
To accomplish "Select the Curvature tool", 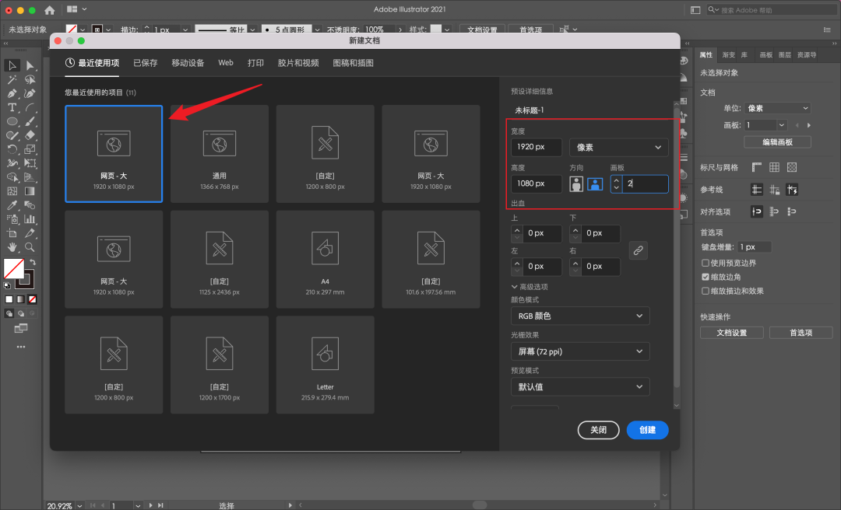I will click(x=30, y=93).
